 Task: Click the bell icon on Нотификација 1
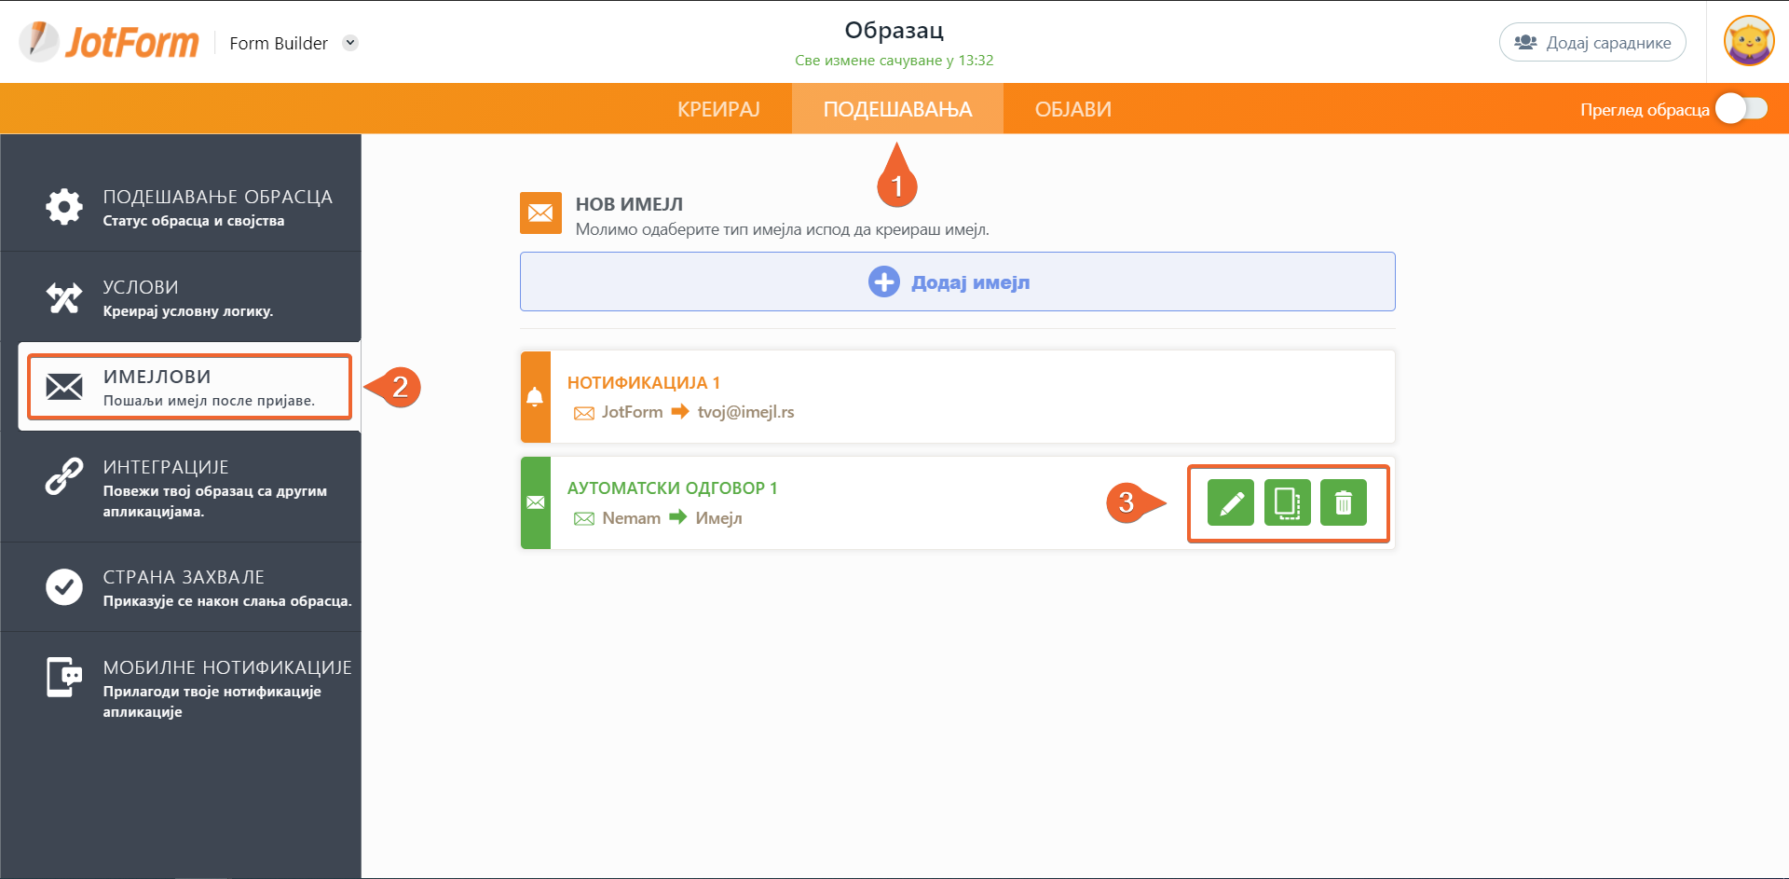click(535, 397)
